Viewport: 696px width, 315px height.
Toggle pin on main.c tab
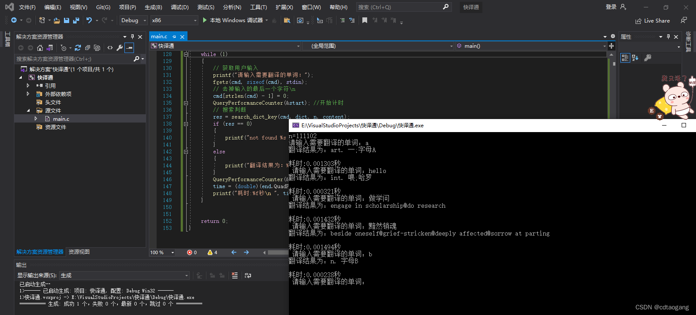pos(174,37)
